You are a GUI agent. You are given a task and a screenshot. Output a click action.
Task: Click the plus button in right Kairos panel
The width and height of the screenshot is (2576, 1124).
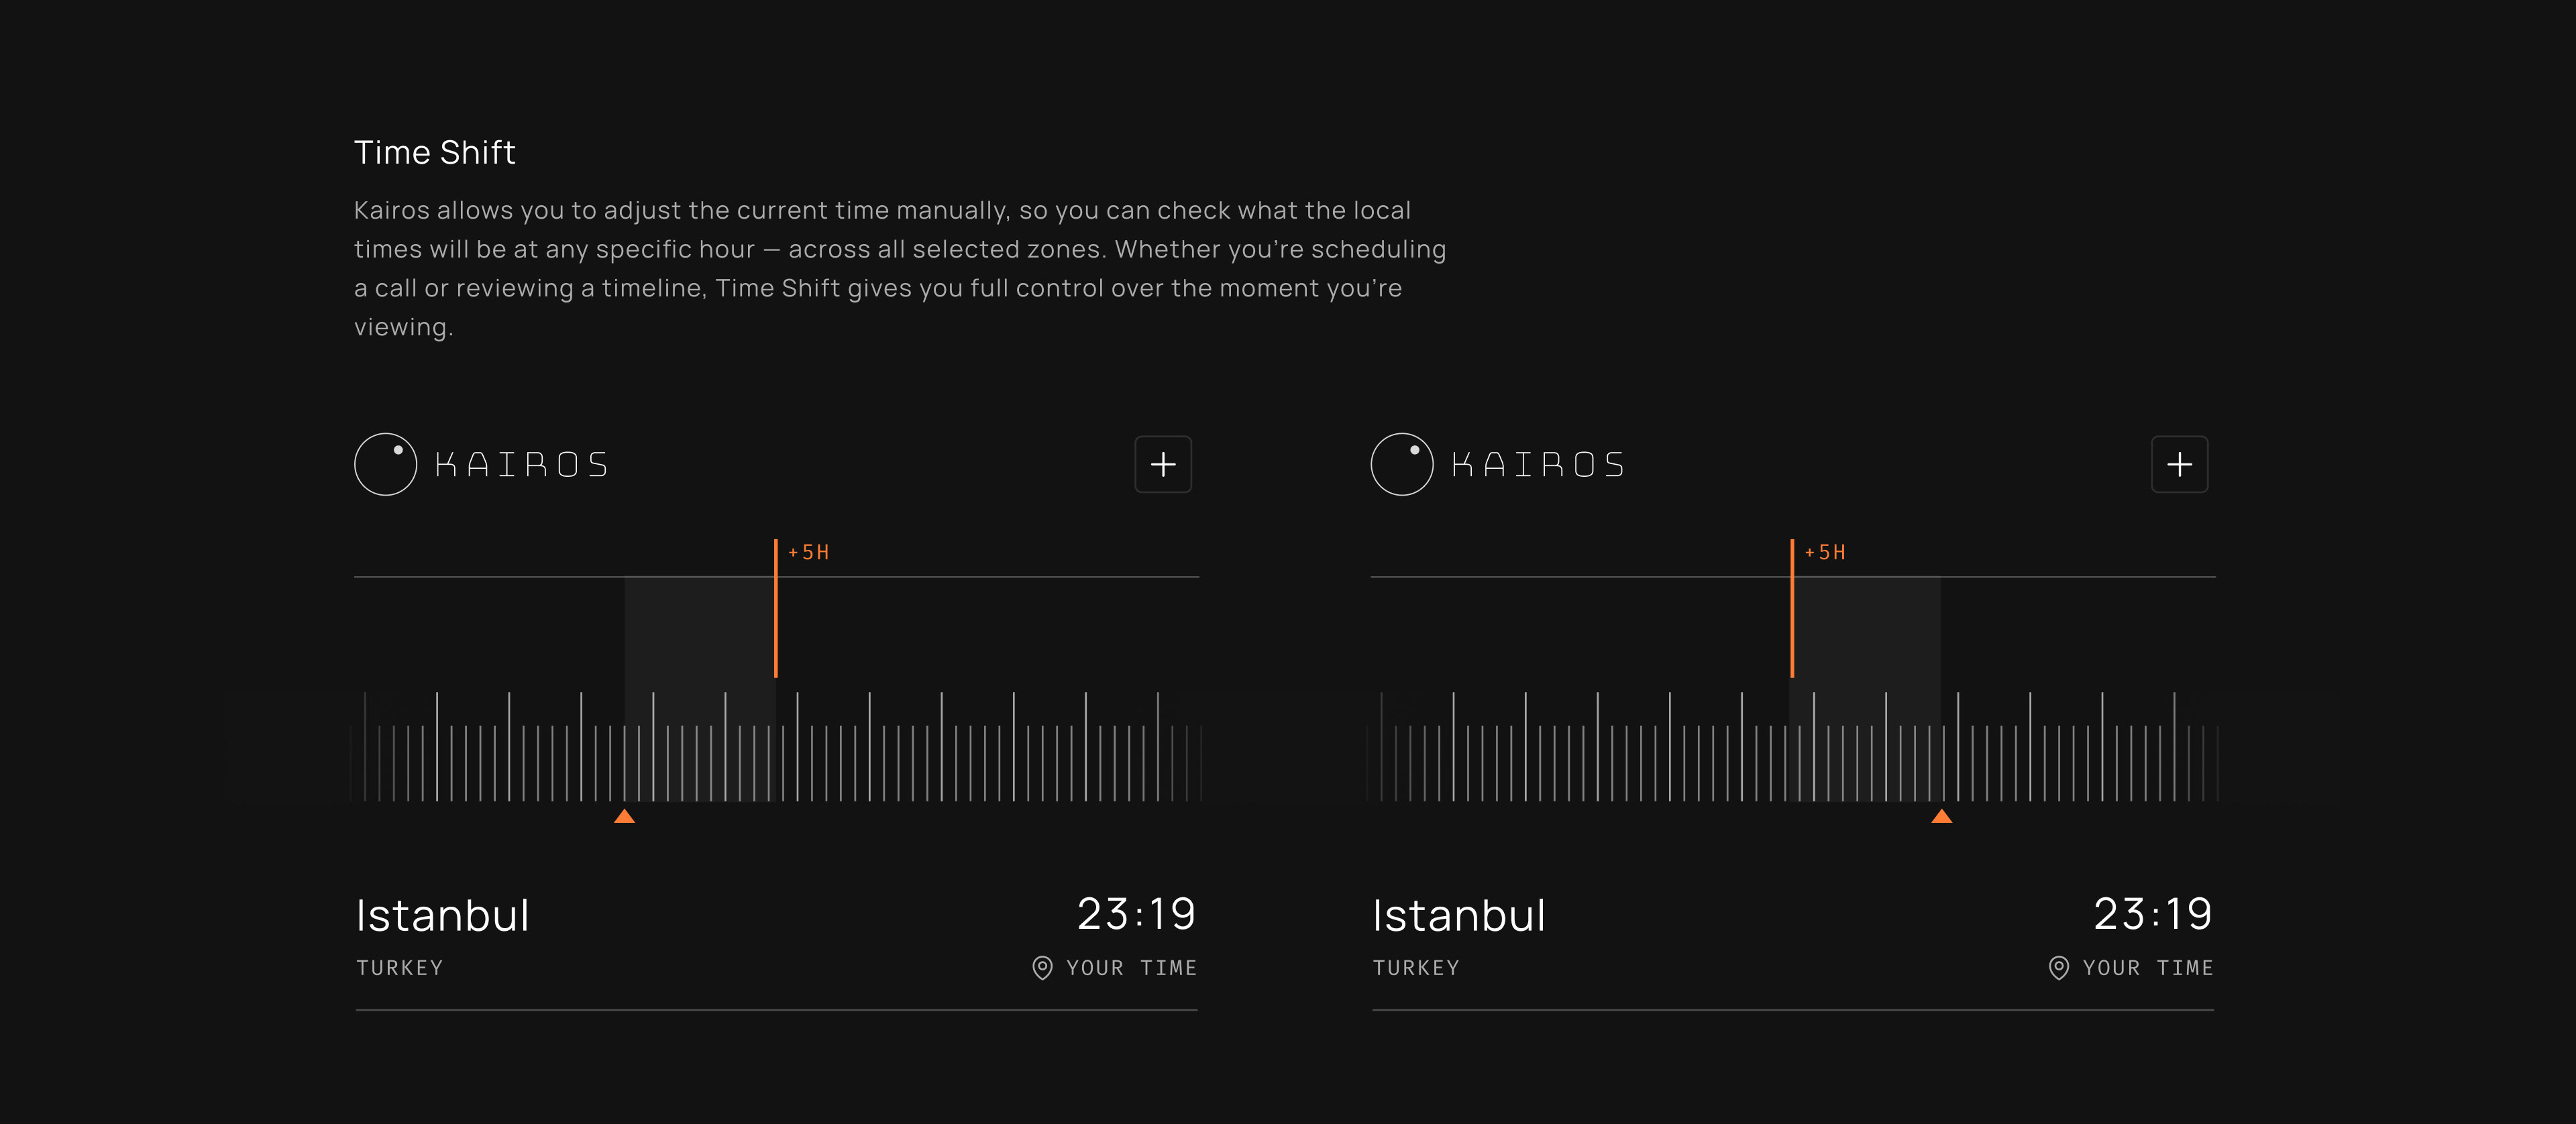2179,464
